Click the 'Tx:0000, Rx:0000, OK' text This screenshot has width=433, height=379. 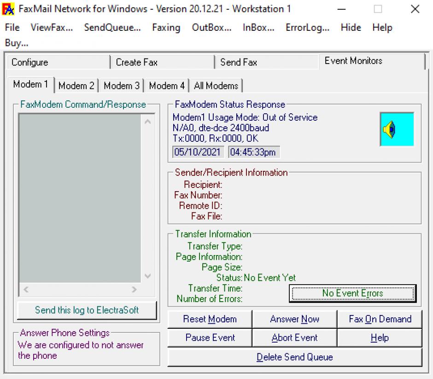click(216, 138)
